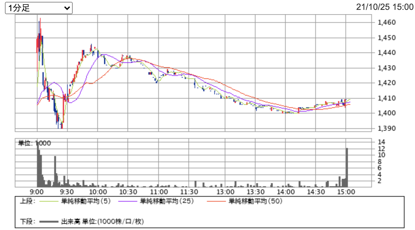Click the red line legend swatch
Viewport: 415px width, 230px height.
(x=216, y=202)
